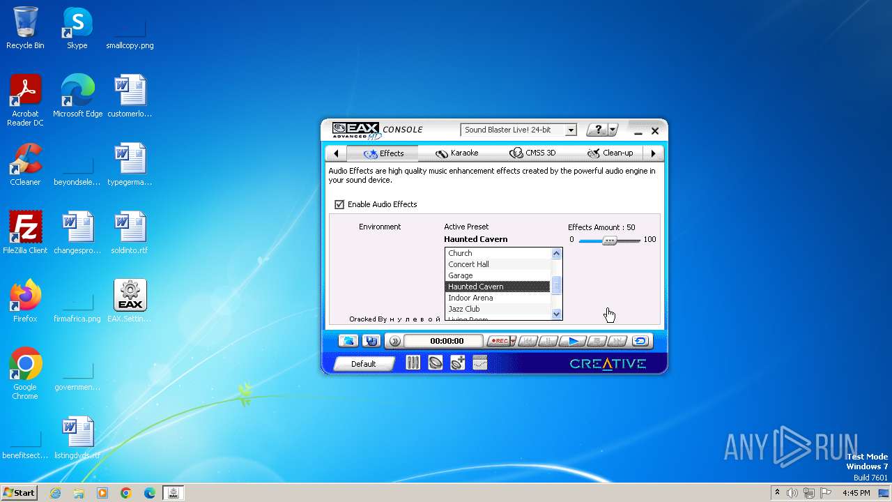Click the previous track button
Screen dimensions: 892x502
[x=528, y=341]
